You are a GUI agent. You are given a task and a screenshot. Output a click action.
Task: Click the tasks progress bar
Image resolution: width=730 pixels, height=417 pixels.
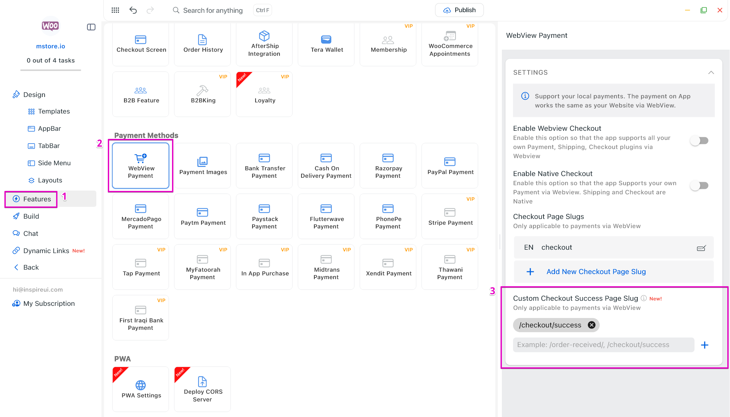click(51, 70)
